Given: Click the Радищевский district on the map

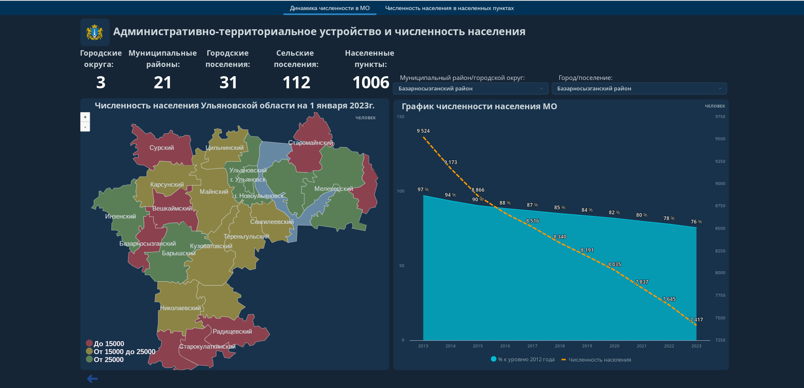Looking at the screenshot, I should 232,331.
